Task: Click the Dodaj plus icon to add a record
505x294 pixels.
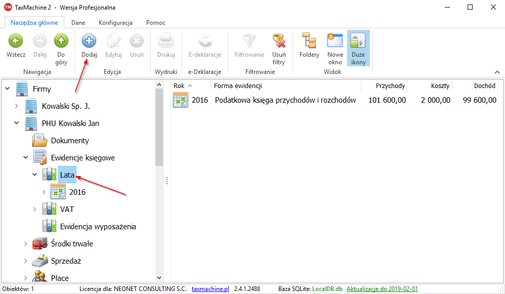Action: [89, 41]
